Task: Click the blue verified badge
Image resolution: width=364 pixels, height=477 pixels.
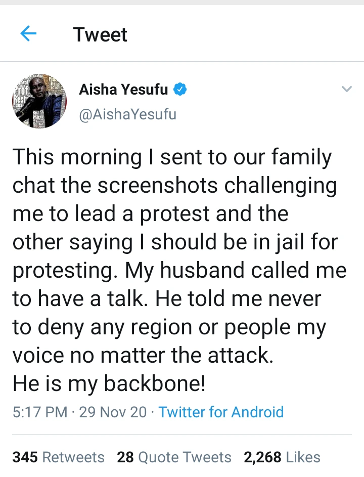Action: point(180,90)
